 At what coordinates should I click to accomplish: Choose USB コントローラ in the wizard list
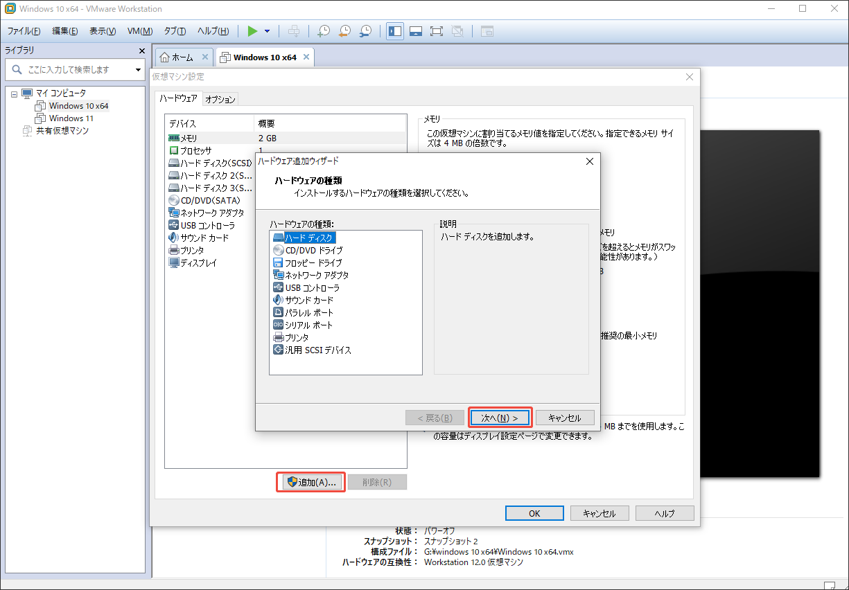tap(306, 287)
